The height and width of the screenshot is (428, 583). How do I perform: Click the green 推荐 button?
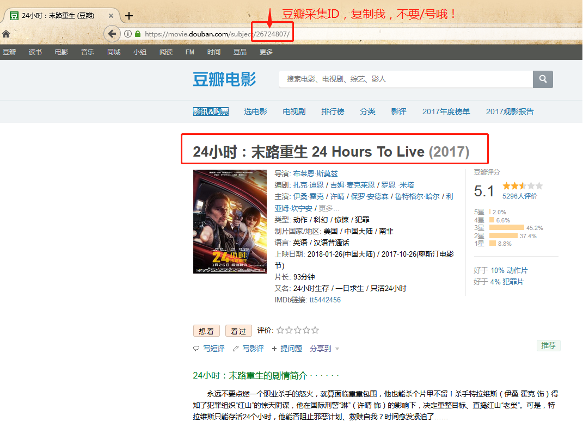click(x=548, y=345)
